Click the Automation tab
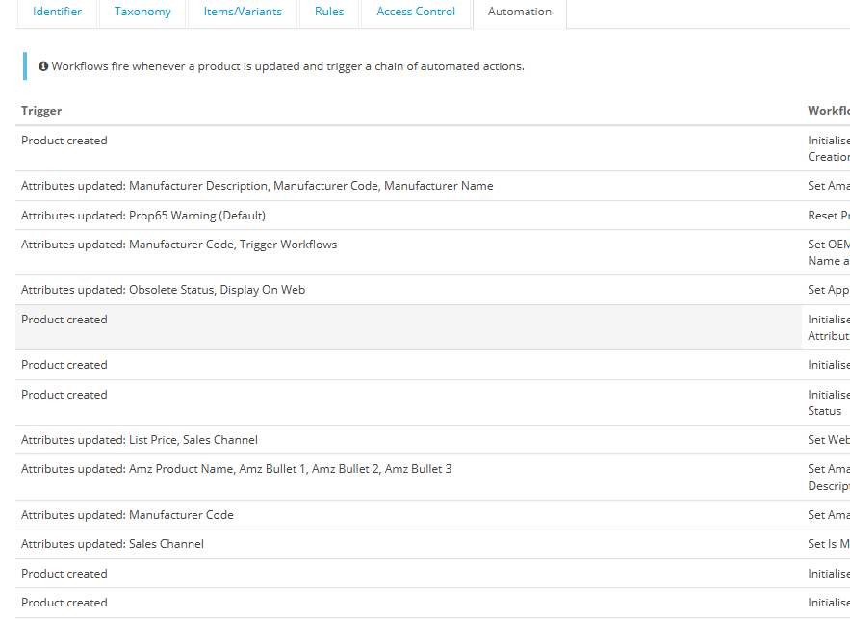850x619 pixels. tap(520, 13)
